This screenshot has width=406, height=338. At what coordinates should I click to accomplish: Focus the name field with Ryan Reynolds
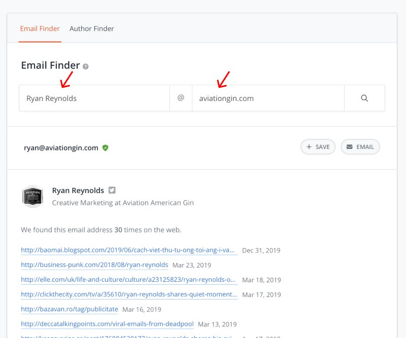click(x=94, y=98)
